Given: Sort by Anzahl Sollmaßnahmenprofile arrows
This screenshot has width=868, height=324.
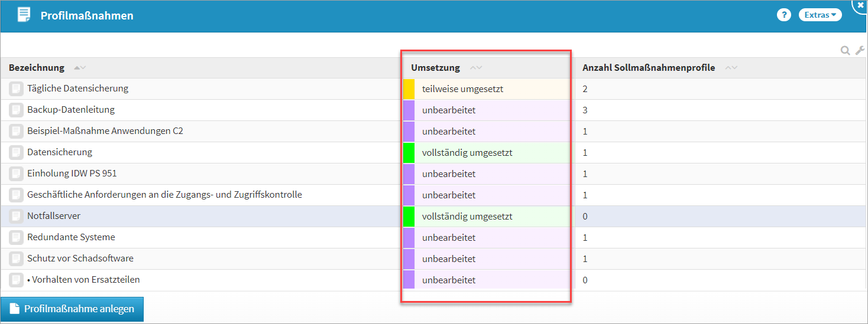Looking at the screenshot, I should tap(731, 68).
